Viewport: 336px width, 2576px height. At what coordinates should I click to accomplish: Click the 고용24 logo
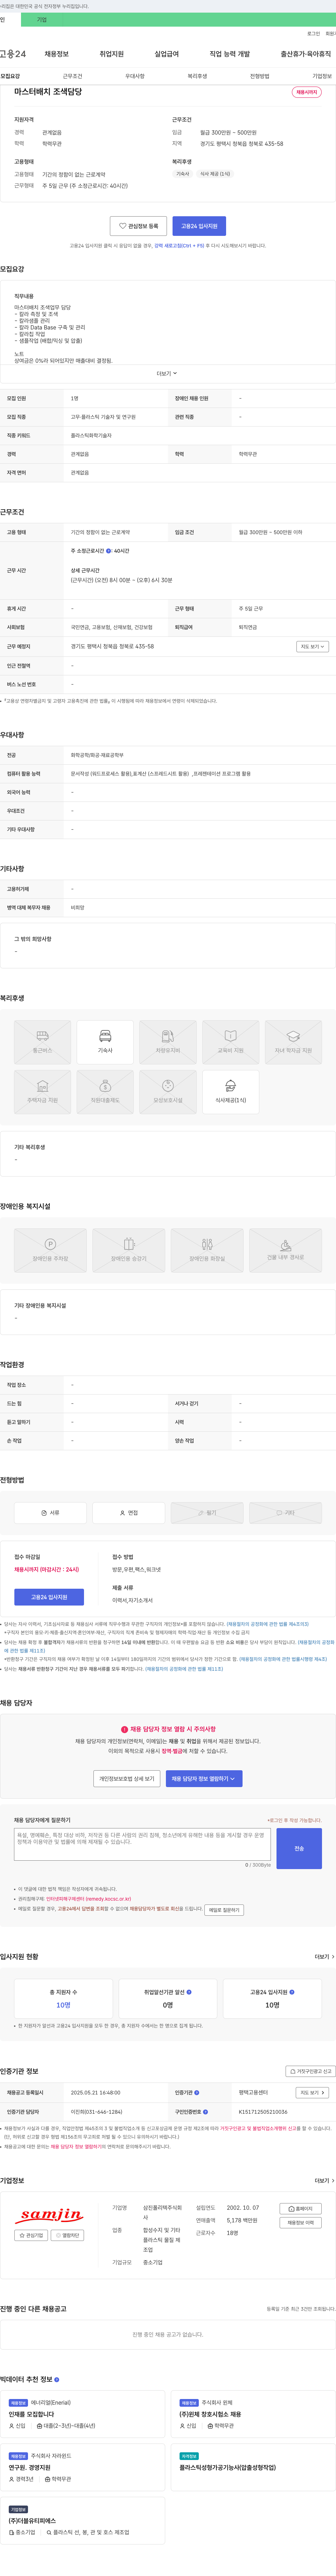[x=13, y=54]
